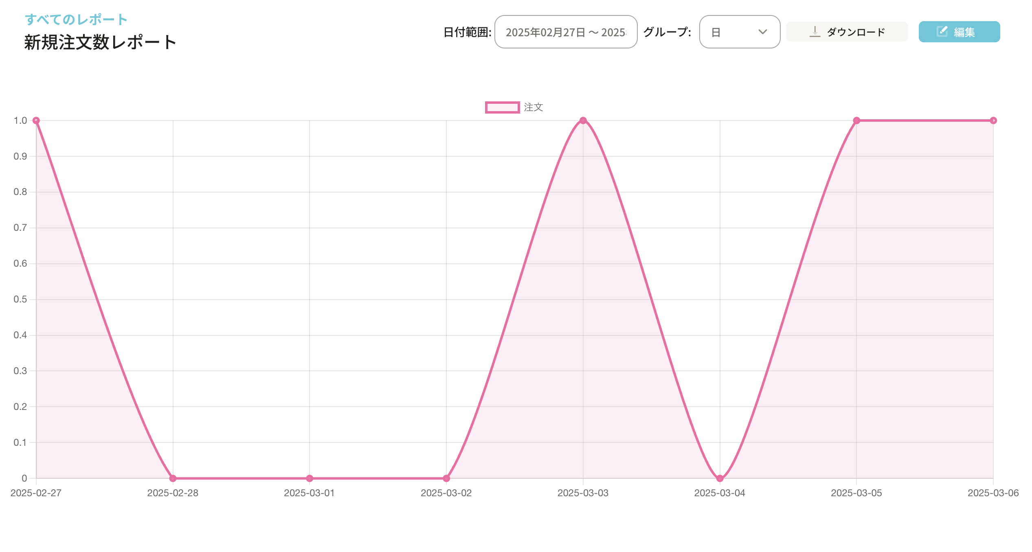
Task: Toggle the 注文 series legend label
Action: [x=533, y=107]
